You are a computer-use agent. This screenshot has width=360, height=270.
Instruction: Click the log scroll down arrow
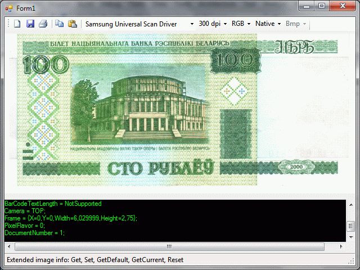click(351, 237)
